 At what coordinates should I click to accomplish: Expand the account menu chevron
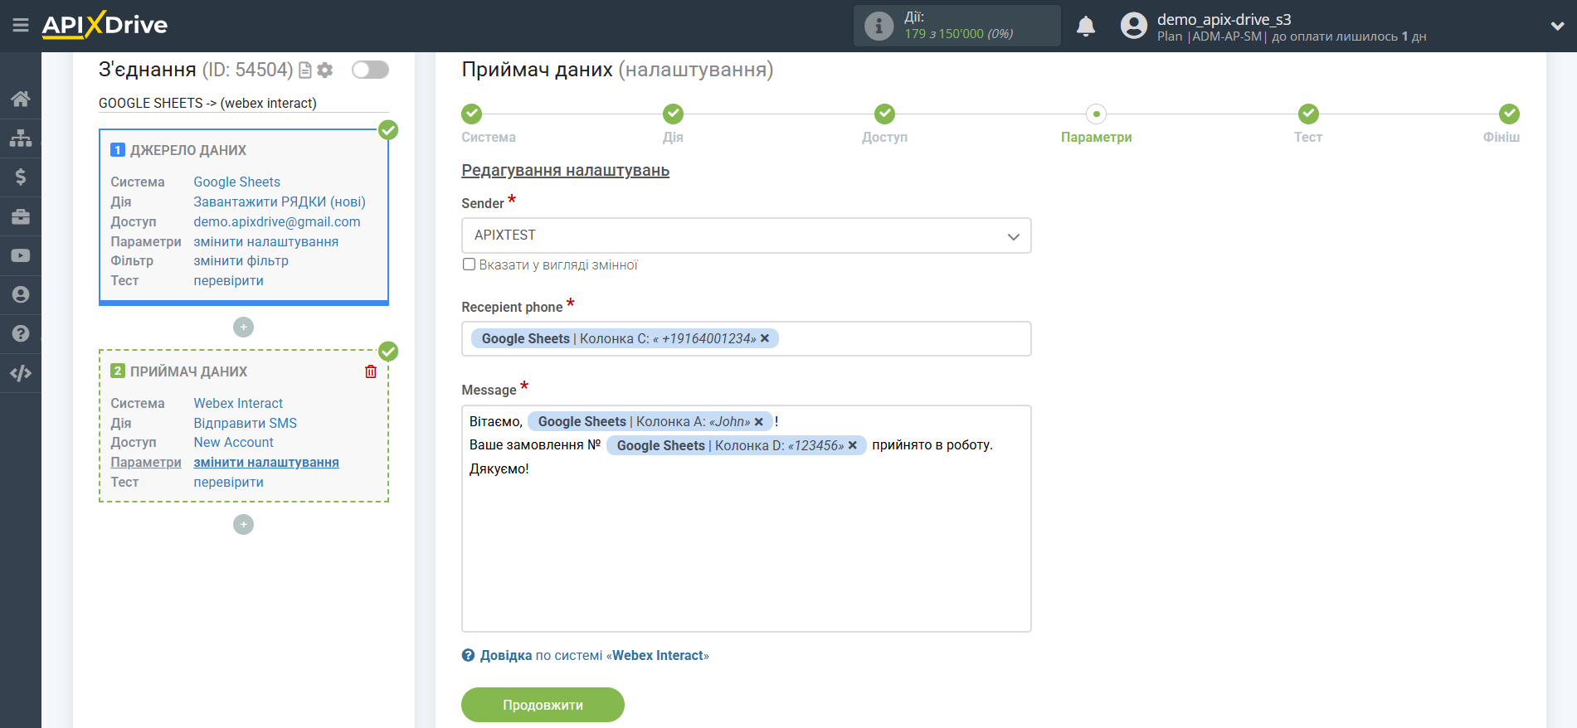click(x=1557, y=27)
